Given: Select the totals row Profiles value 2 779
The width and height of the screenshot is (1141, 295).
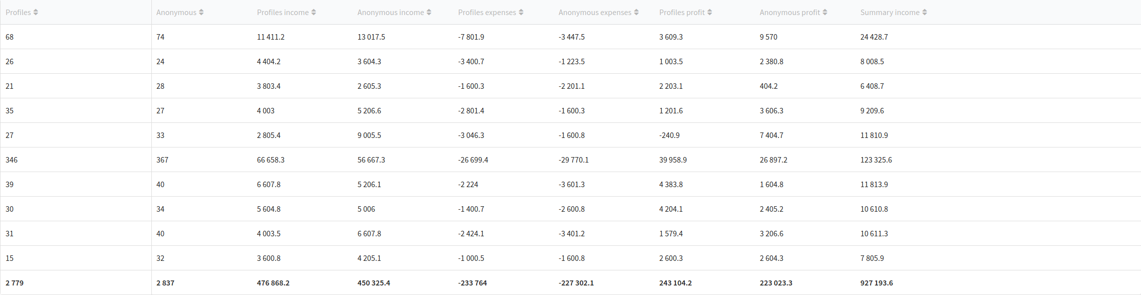Looking at the screenshot, I should [15, 283].
